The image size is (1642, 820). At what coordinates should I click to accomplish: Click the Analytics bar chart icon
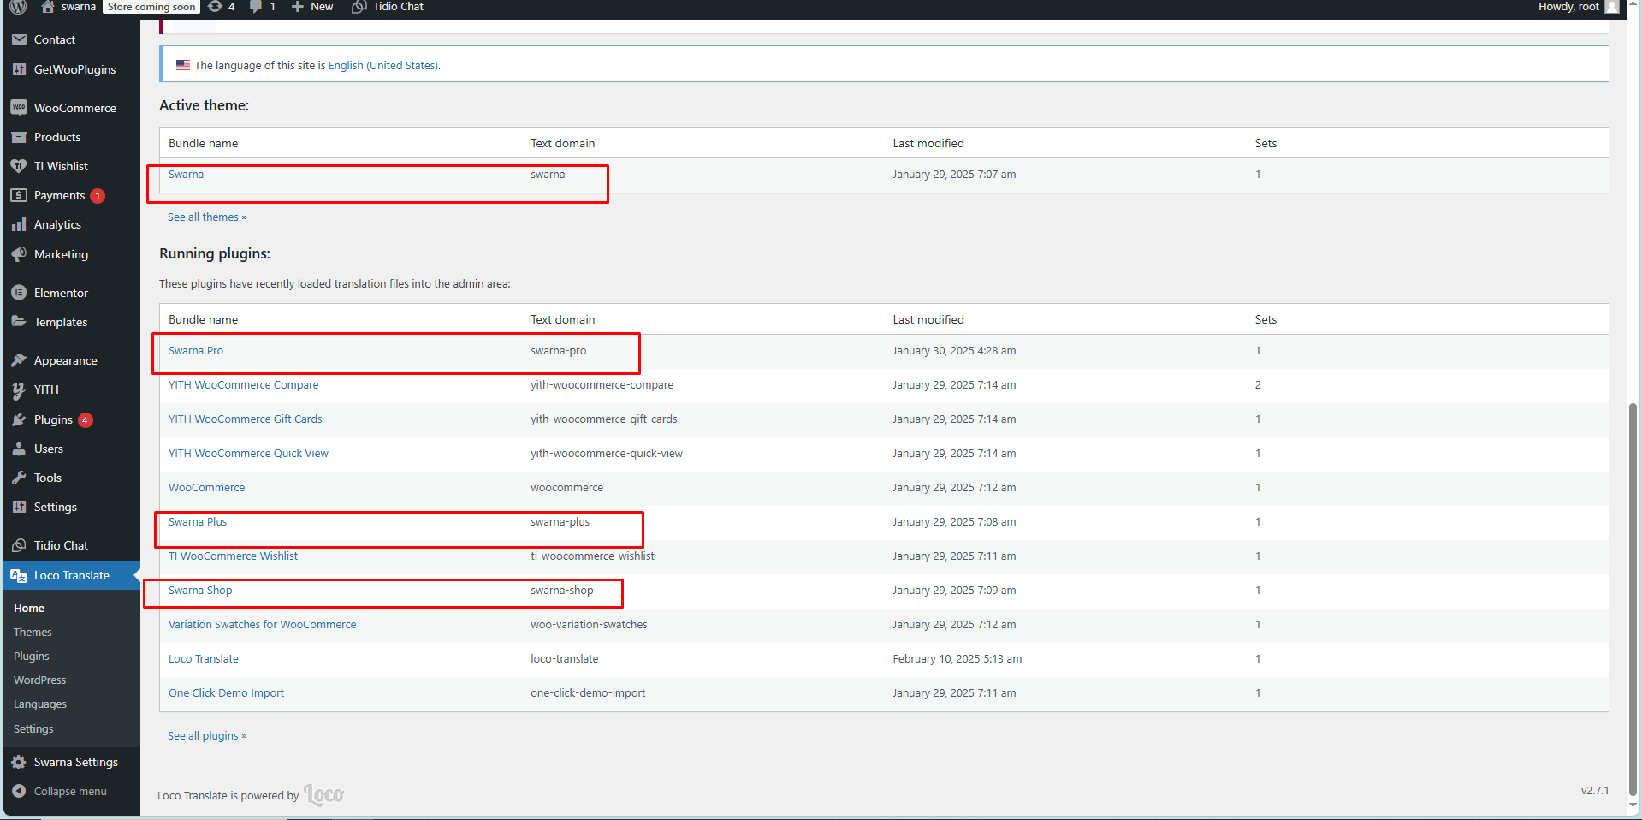pos(19,224)
